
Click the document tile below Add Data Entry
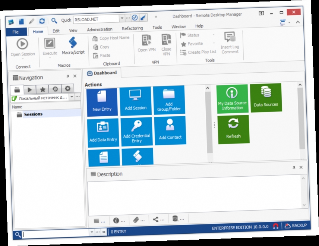[x=104, y=157]
